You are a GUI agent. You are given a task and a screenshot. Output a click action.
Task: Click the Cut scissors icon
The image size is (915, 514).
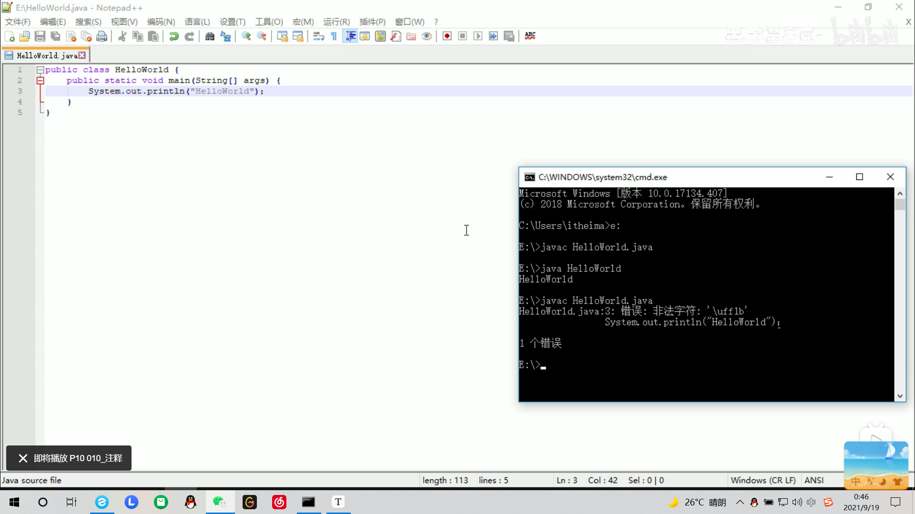coord(122,36)
